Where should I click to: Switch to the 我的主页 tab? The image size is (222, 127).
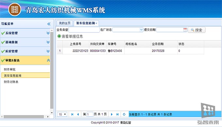(65, 23)
